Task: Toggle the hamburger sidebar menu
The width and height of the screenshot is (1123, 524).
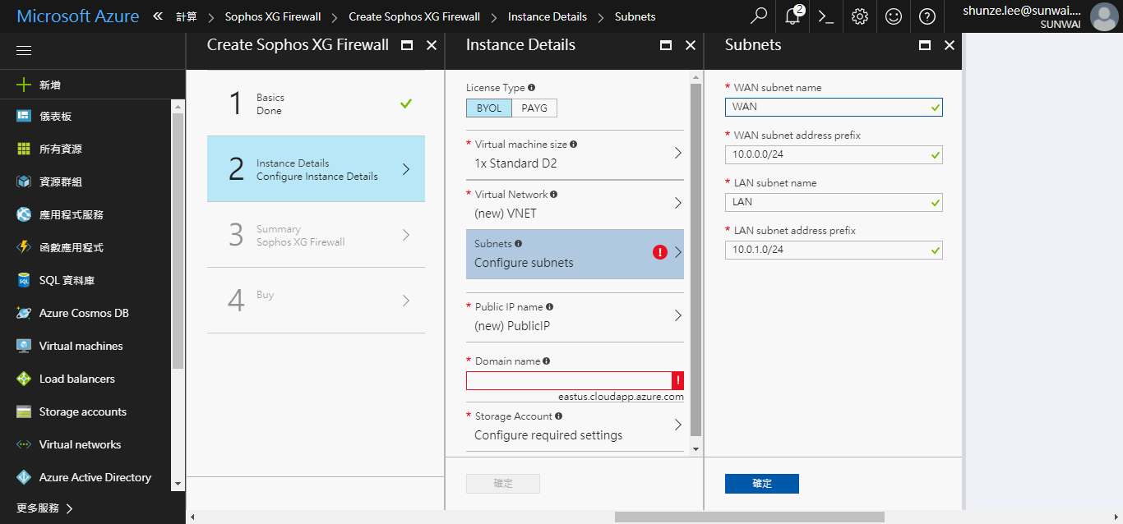Action: (24, 51)
